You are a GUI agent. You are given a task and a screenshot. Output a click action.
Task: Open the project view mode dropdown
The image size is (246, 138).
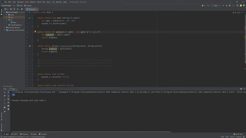click(x=6, y=9)
